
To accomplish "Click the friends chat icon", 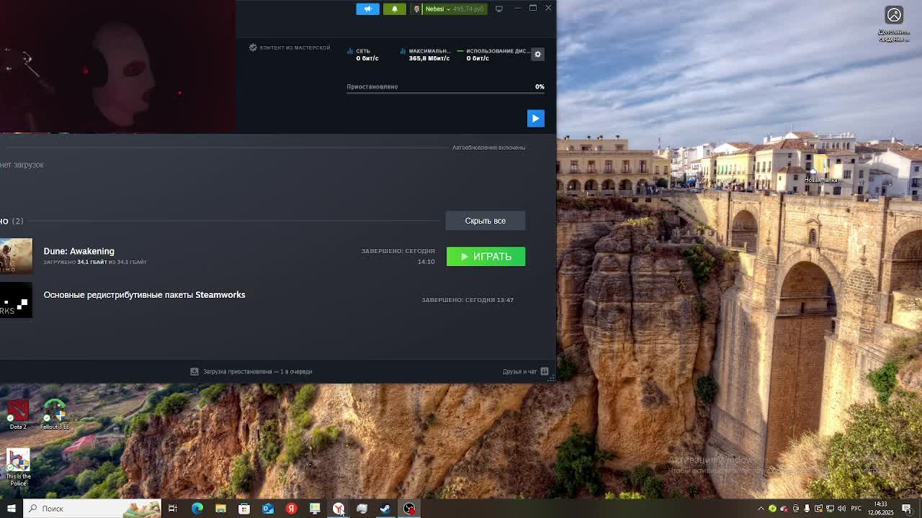I will [x=545, y=371].
